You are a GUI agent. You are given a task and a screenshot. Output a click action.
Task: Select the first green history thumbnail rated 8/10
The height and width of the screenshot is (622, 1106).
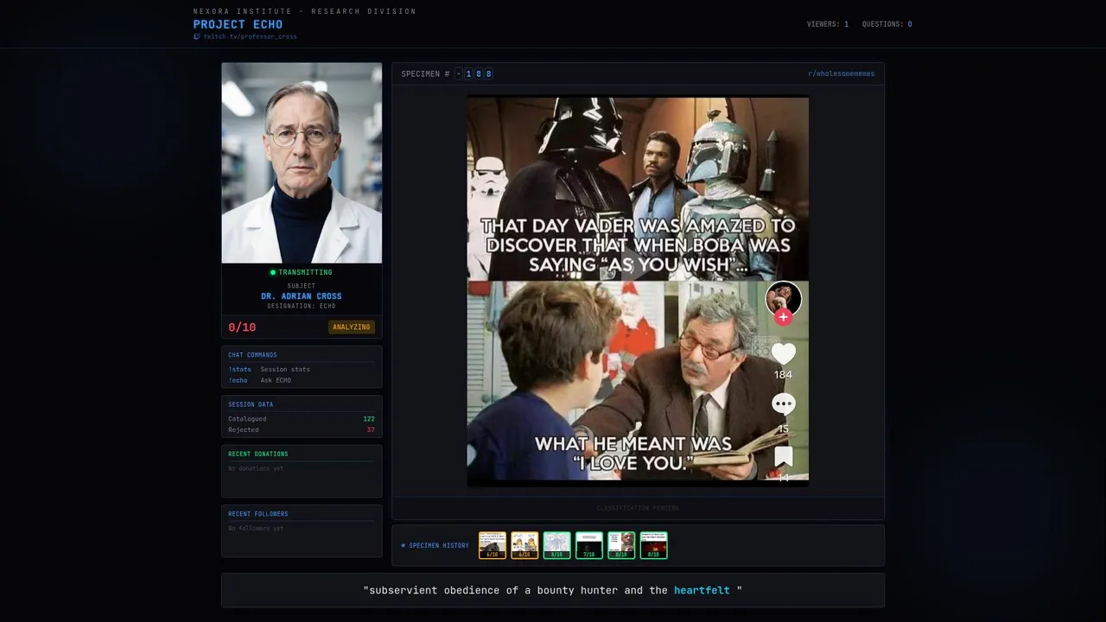(x=557, y=545)
